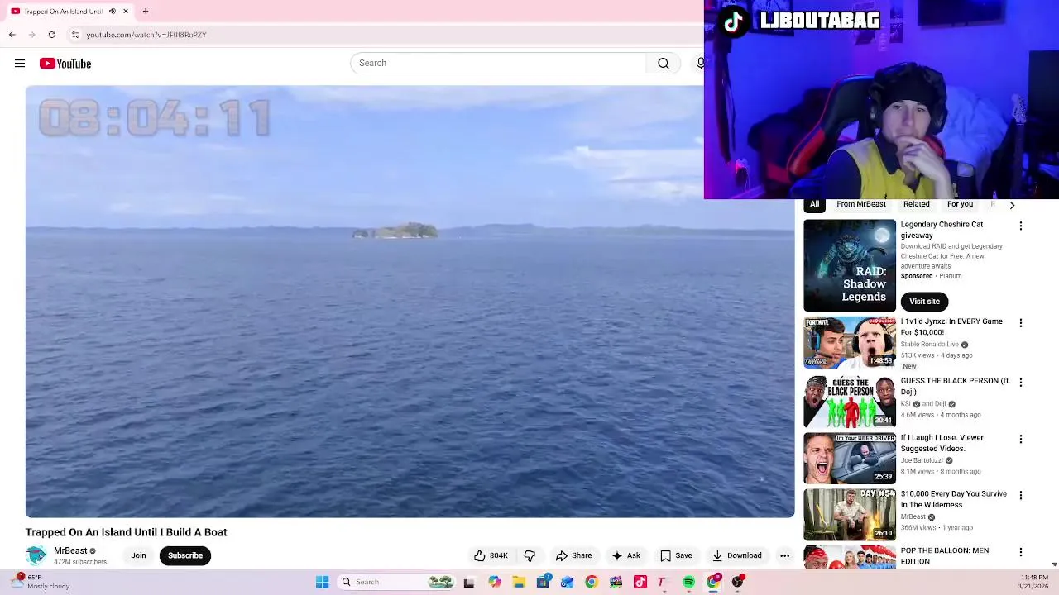1059x595 pixels.
Task: Reload the page
Action: (x=51, y=35)
